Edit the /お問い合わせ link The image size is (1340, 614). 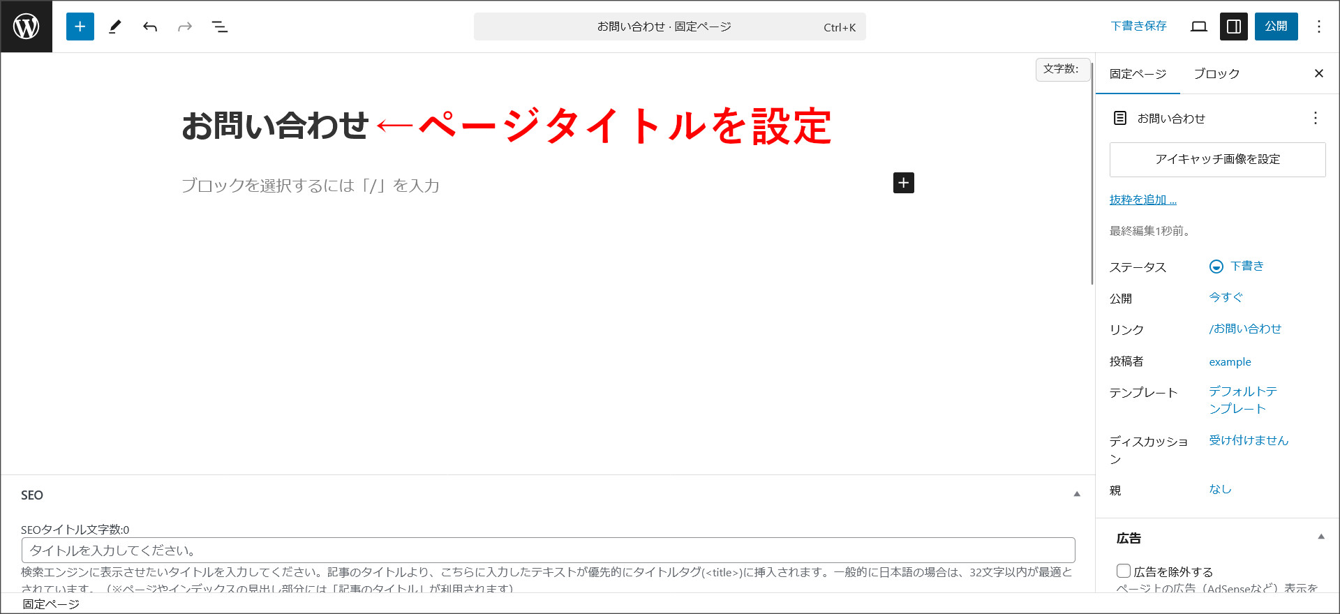coord(1246,329)
